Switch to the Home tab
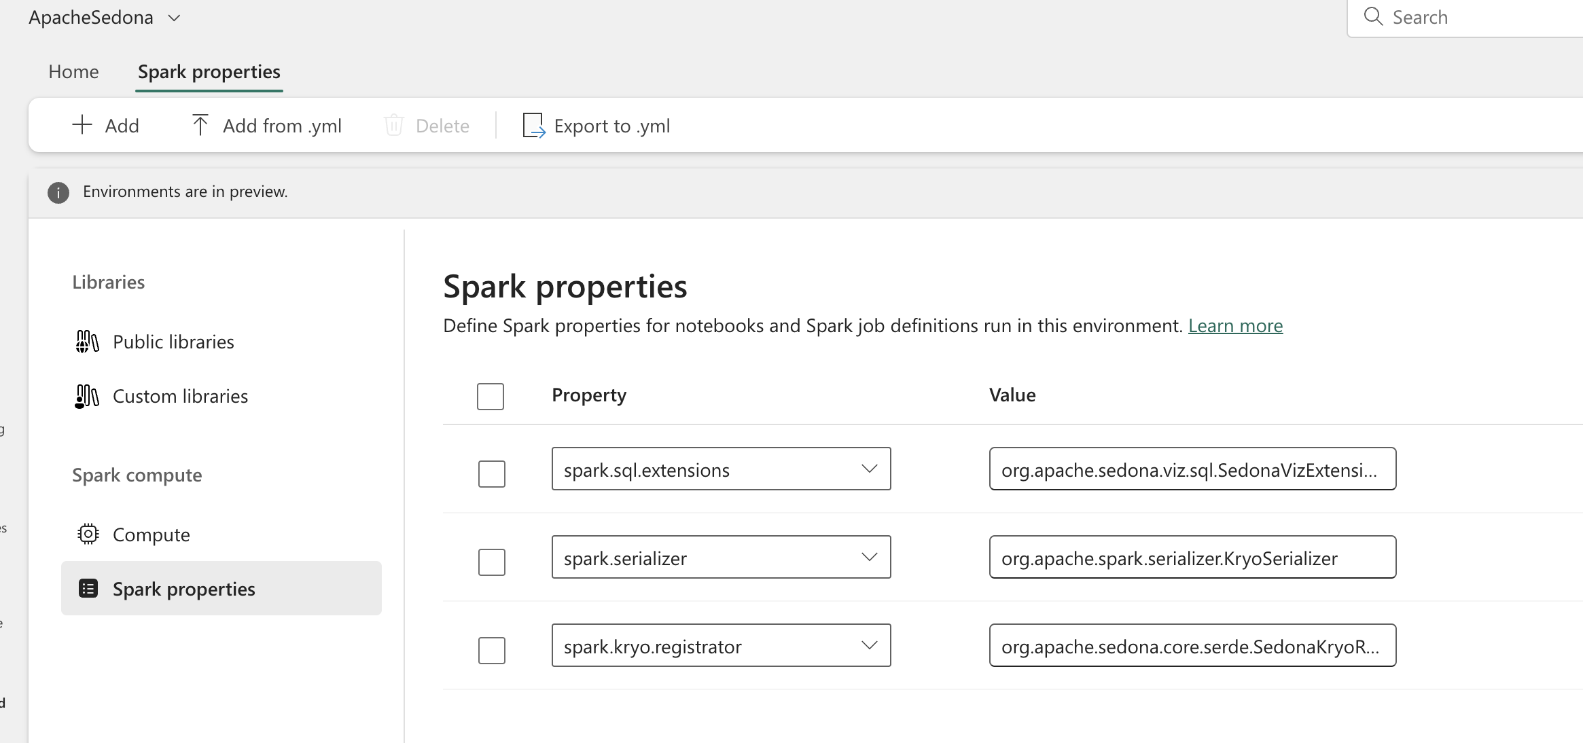 [x=73, y=71]
